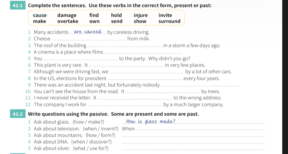Select the crossed-out word "cause"
Viewport: 288px width, 154px height.
(40, 15)
